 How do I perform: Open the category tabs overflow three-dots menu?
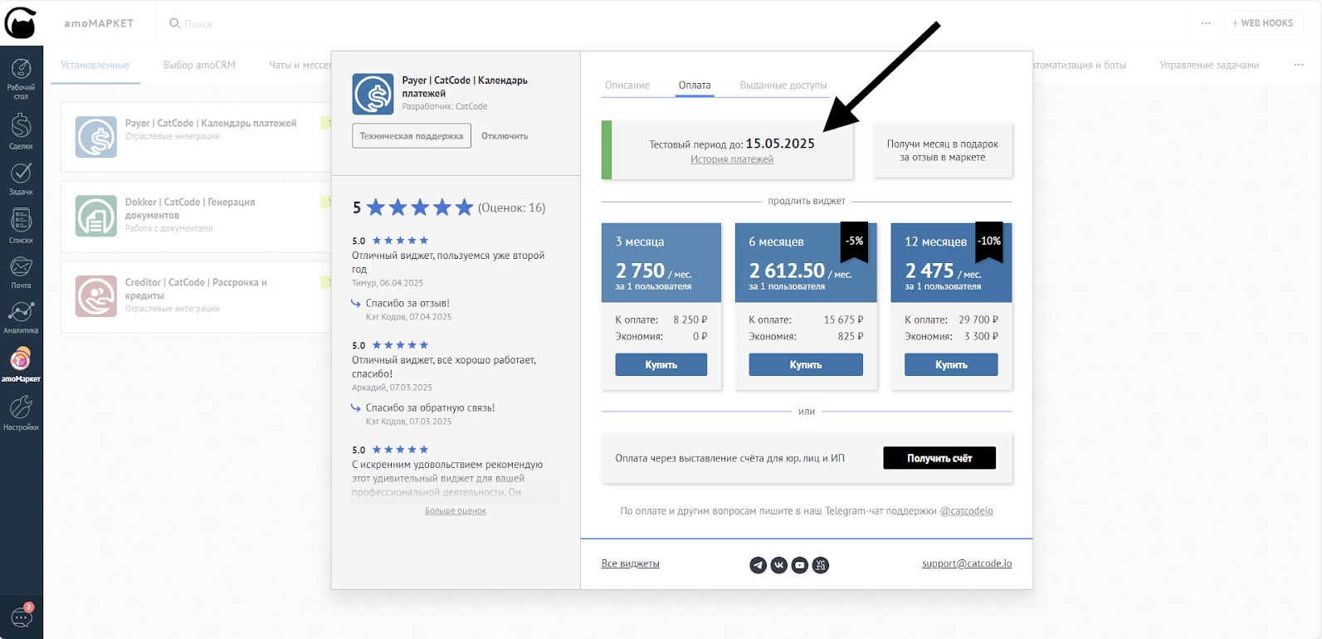(x=1299, y=65)
